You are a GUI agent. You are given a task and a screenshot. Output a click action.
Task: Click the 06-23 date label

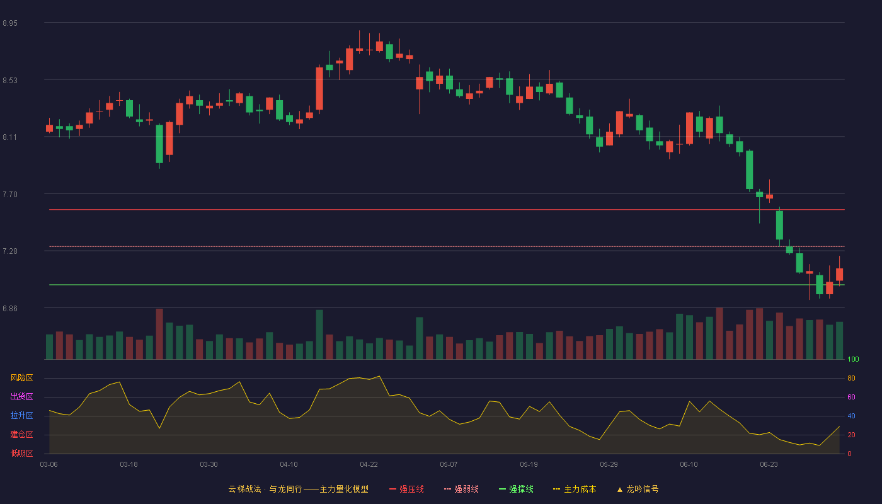pyautogui.click(x=769, y=464)
